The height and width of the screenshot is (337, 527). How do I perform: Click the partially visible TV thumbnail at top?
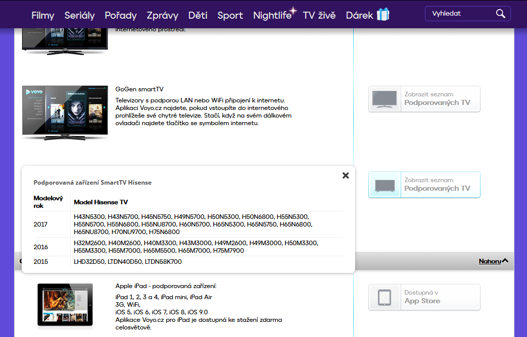[65, 41]
